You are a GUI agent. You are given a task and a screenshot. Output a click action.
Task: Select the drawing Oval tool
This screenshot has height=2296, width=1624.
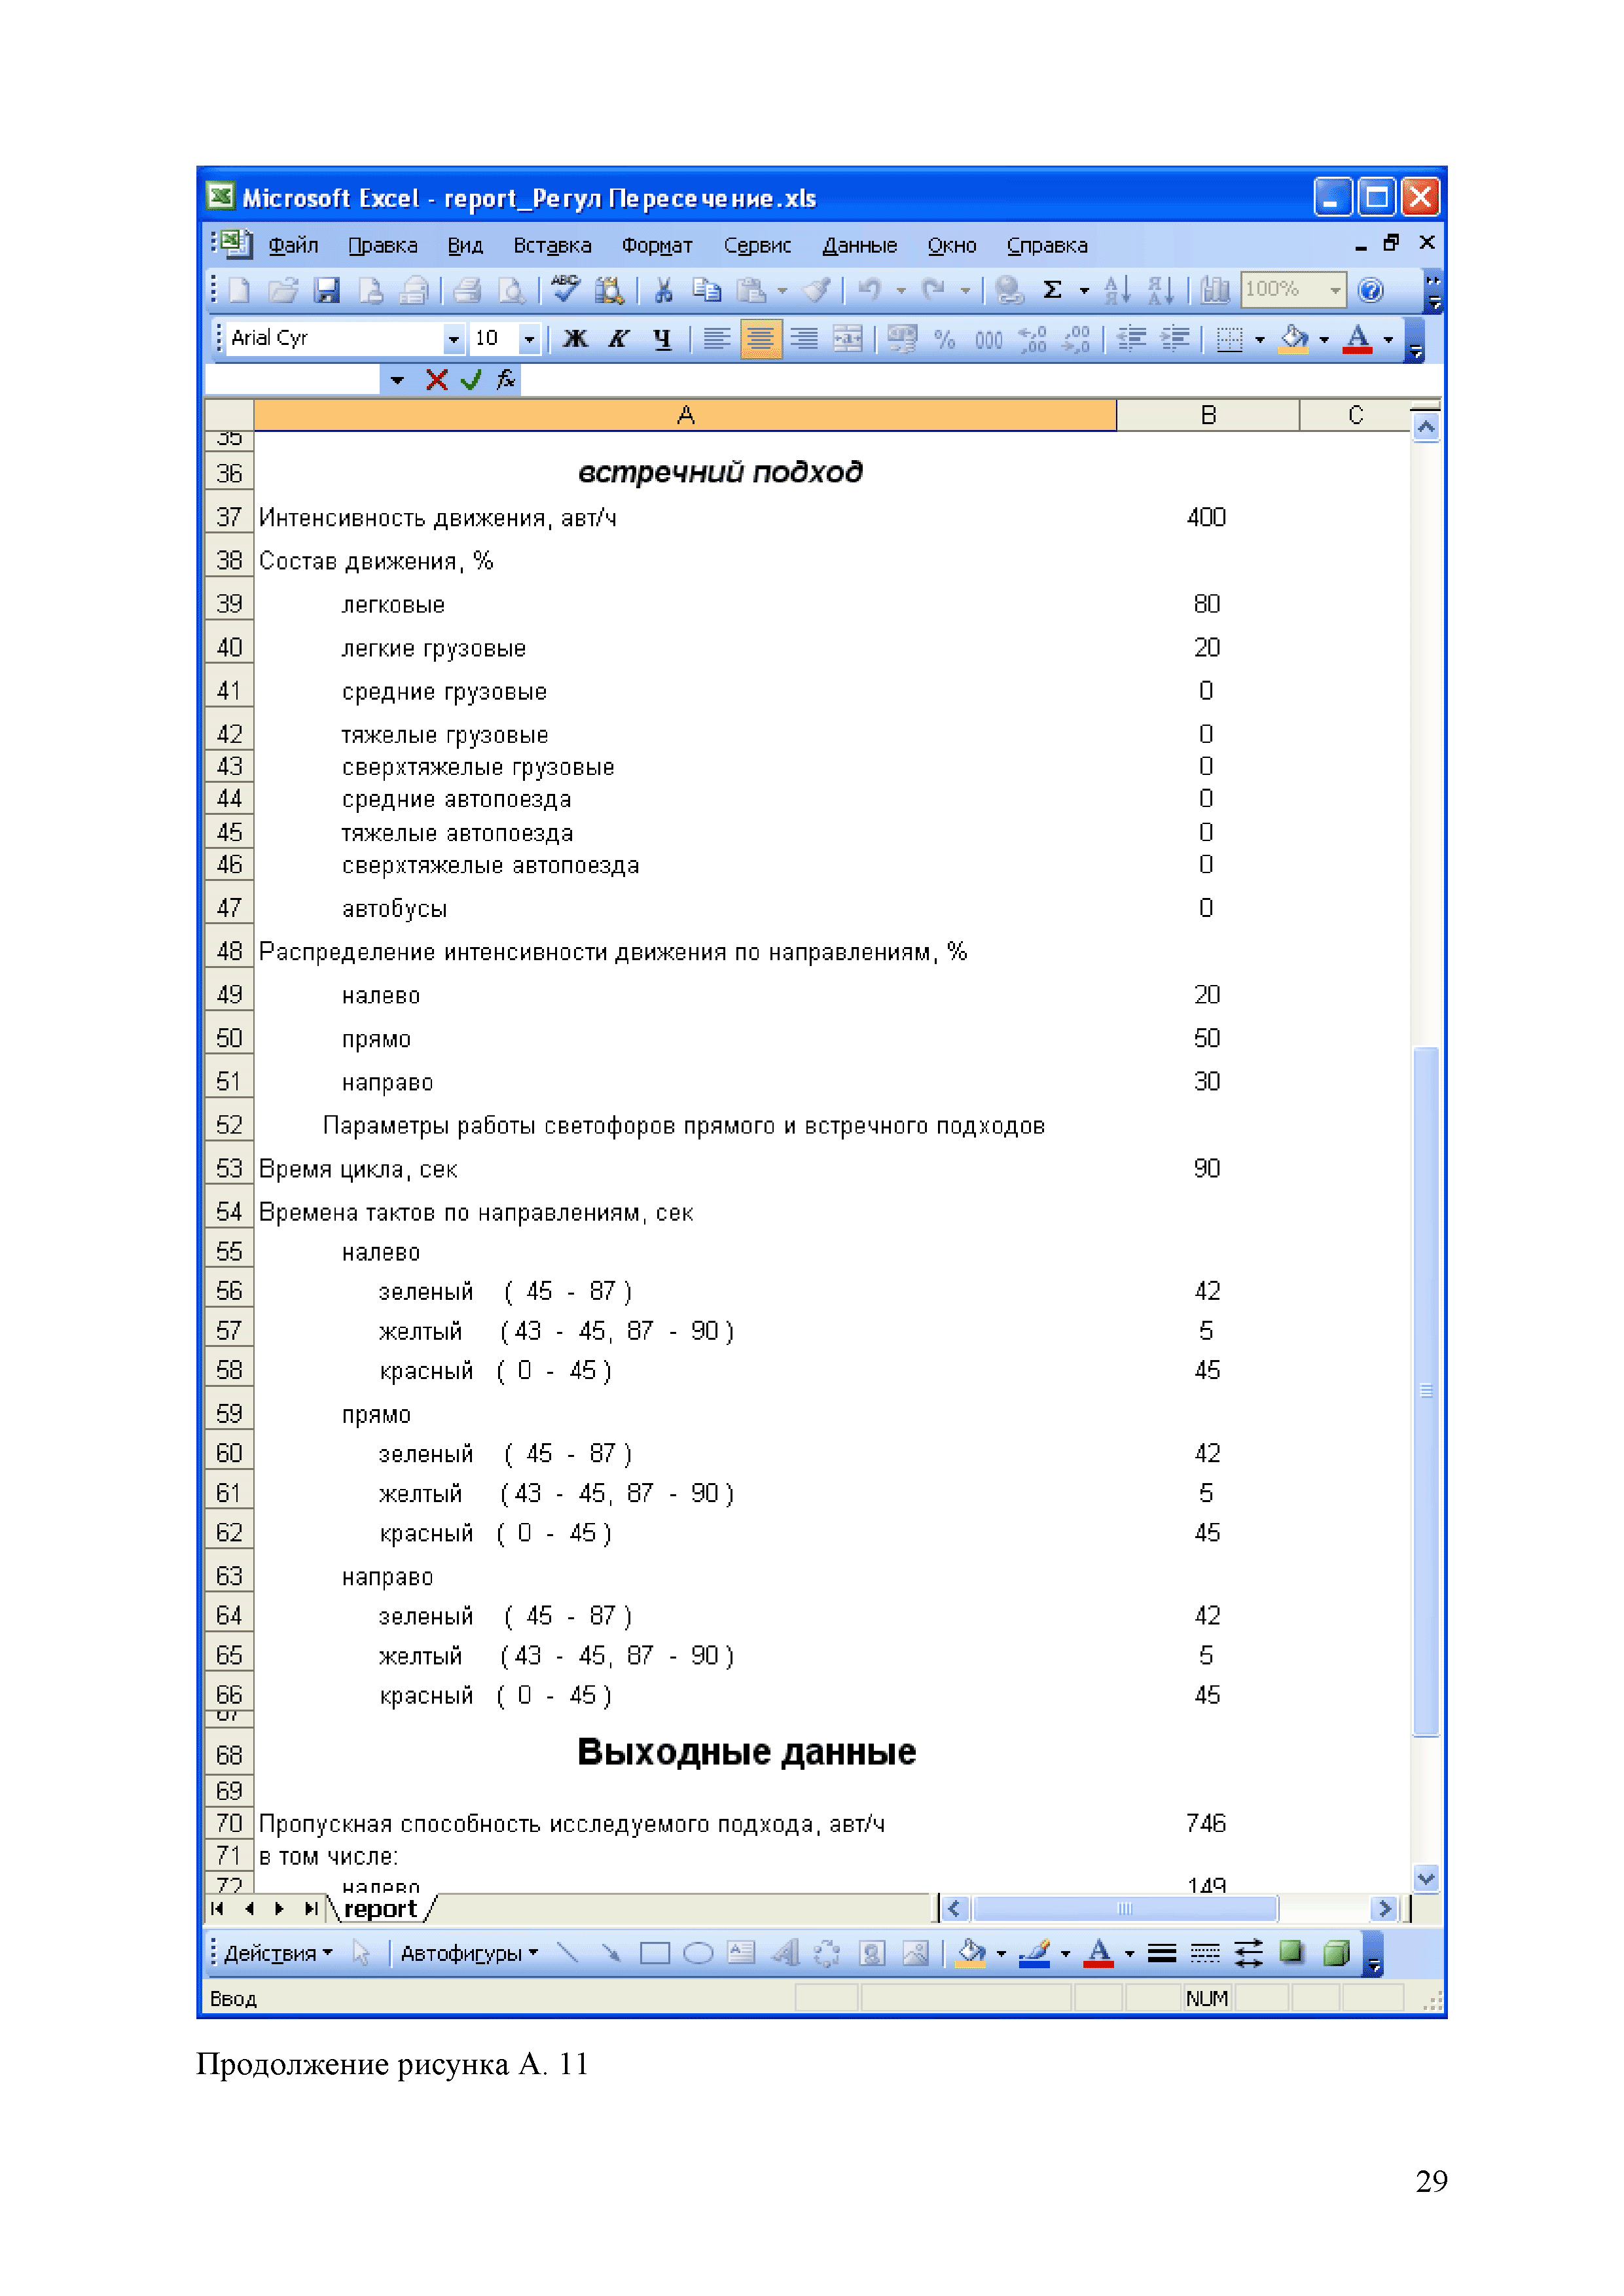tap(697, 1953)
